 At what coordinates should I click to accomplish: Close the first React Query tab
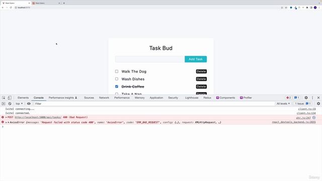(x=29, y=3)
